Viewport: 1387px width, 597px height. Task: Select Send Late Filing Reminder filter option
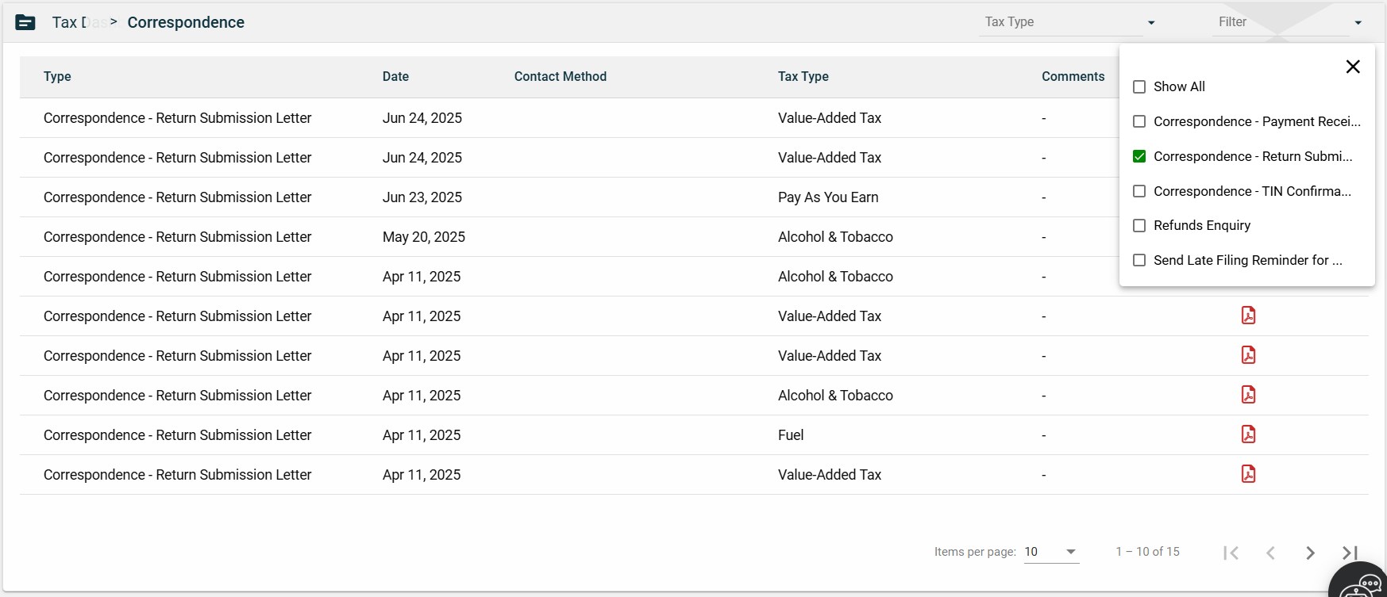point(1139,261)
